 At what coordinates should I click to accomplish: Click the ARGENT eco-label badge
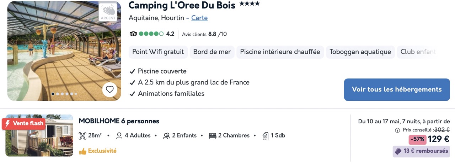108,12
